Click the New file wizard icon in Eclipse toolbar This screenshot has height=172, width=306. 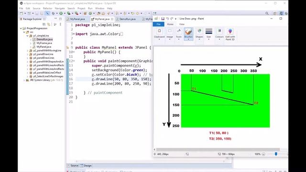(x=22, y=13)
